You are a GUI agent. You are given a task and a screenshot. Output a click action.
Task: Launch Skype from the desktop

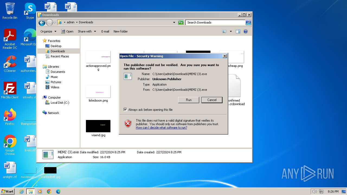click(30, 11)
